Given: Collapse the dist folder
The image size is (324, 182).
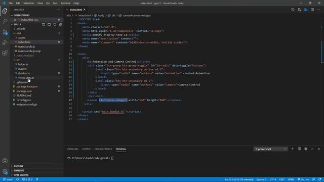Looking at the screenshot, I should 19,33.
